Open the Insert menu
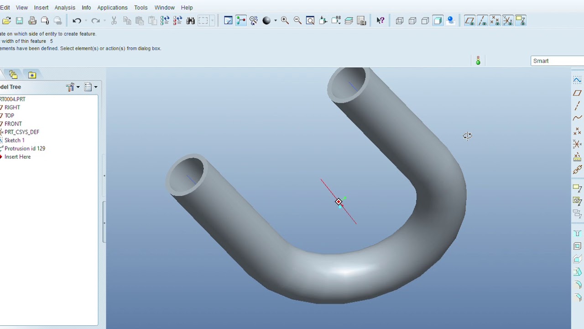The image size is (584, 329). coord(41,7)
